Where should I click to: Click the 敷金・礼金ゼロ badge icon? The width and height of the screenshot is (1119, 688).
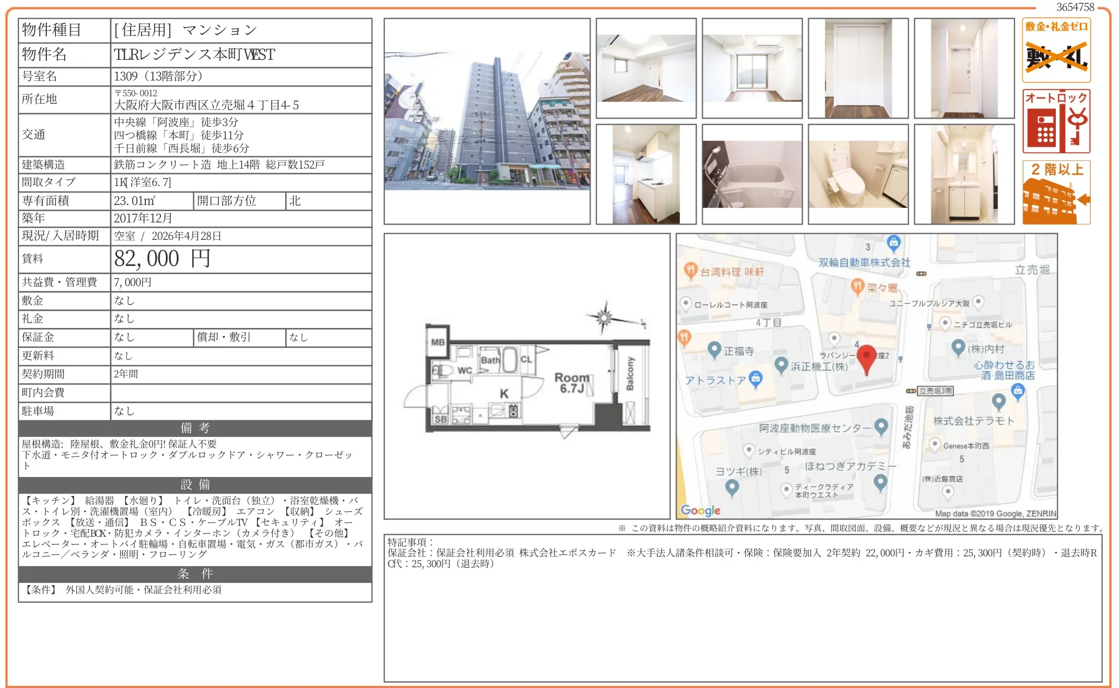[1056, 50]
